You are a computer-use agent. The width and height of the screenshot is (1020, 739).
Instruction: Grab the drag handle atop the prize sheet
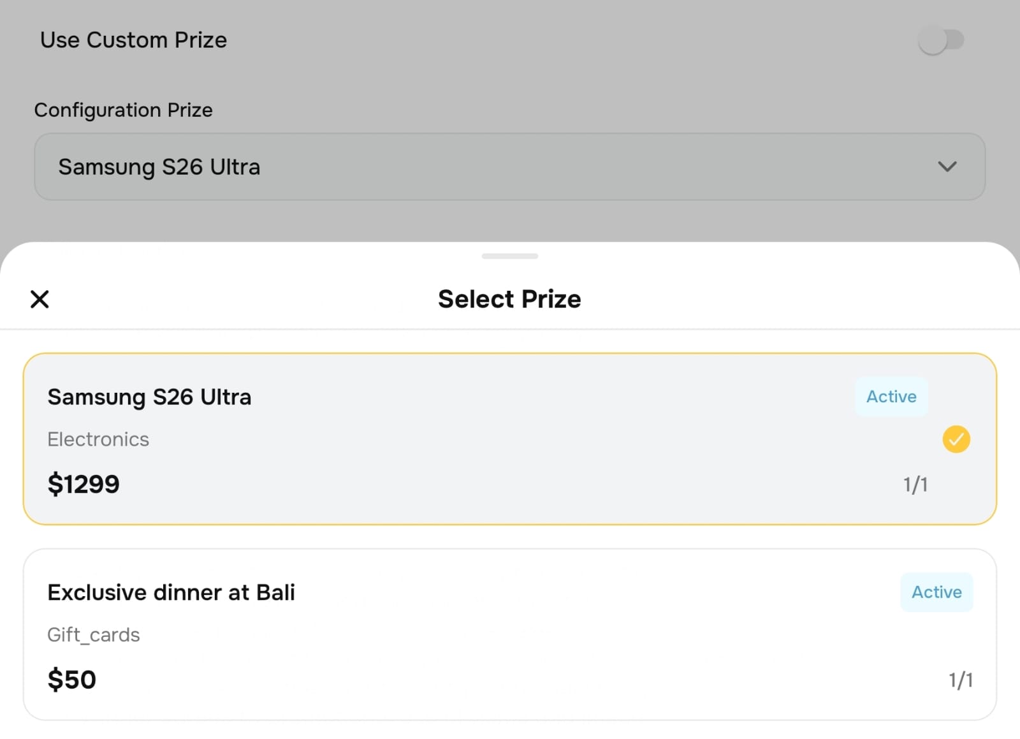tap(510, 256)
